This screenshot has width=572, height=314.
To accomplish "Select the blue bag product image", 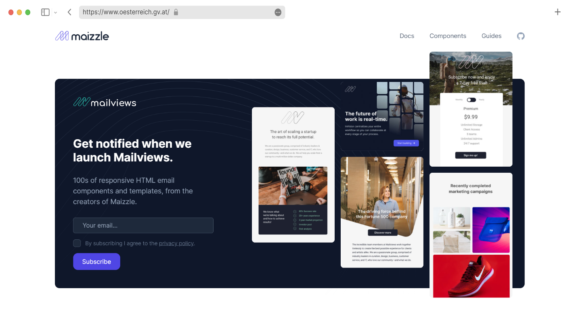I will pyautogui.click(x=491, y=230).
